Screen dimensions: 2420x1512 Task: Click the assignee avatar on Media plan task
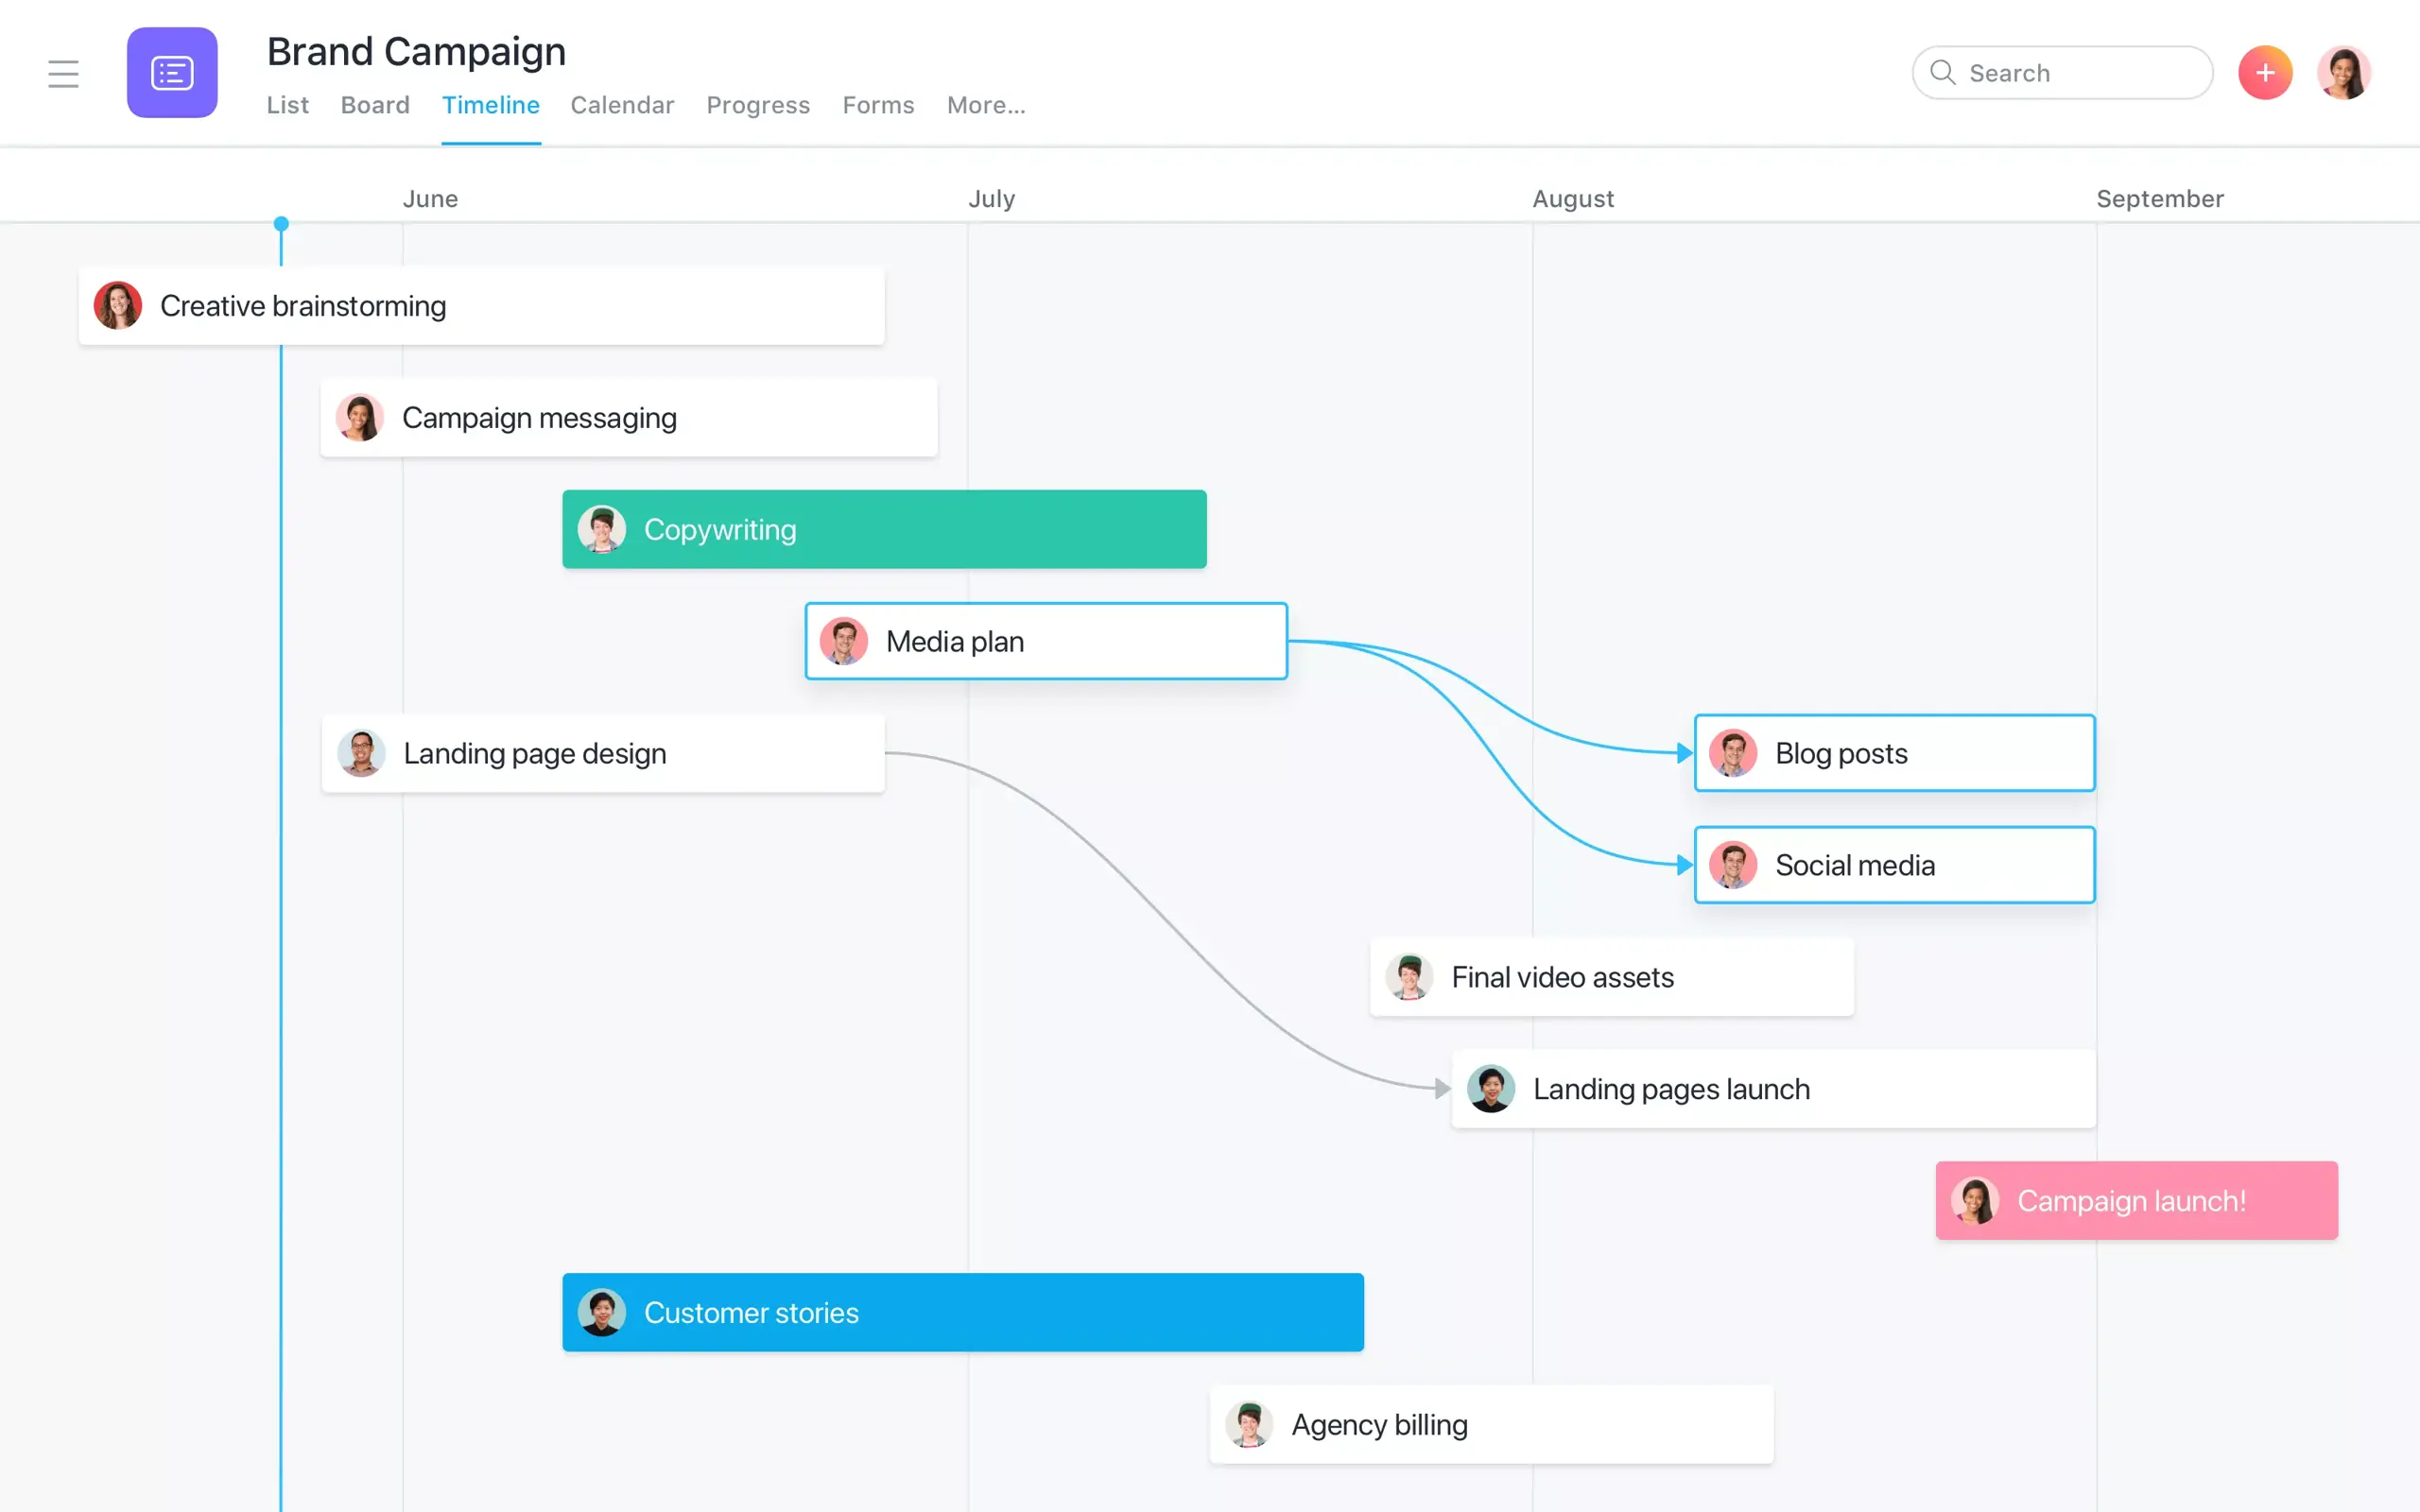pyautogui.click(x=843, y=641)
